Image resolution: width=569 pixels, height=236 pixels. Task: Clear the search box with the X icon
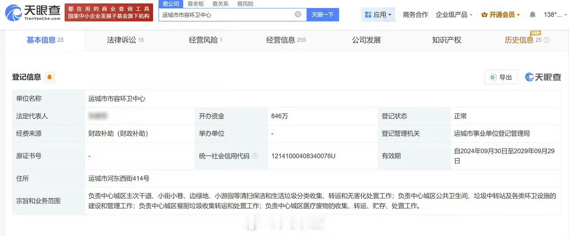298,14
